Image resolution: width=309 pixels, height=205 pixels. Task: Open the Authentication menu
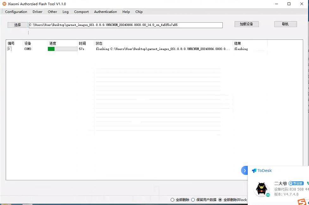pyautogui.click(x=105, y=12)
